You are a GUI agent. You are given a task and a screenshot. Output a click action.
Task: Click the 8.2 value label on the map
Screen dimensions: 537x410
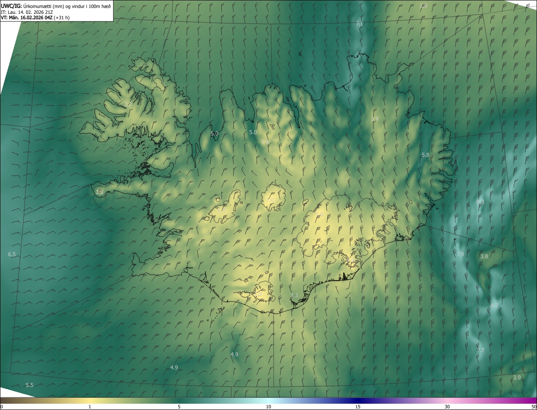pos(494,306)
